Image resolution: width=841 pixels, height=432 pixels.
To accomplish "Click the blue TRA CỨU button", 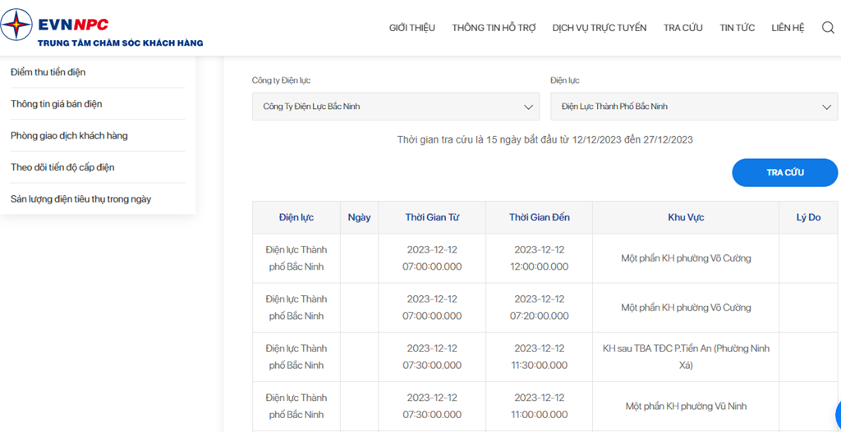I will [784, 172].
